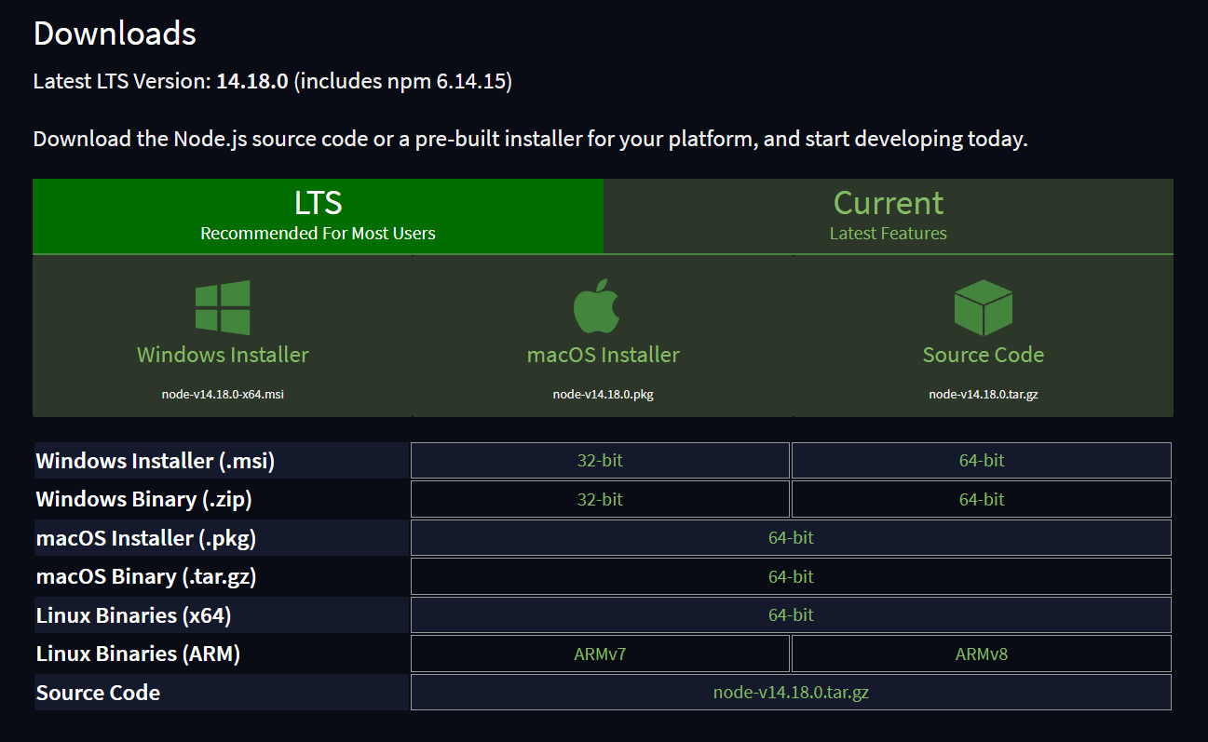Click node-v14.18.0.tar.gz under Source Code cube

[983, 394]
